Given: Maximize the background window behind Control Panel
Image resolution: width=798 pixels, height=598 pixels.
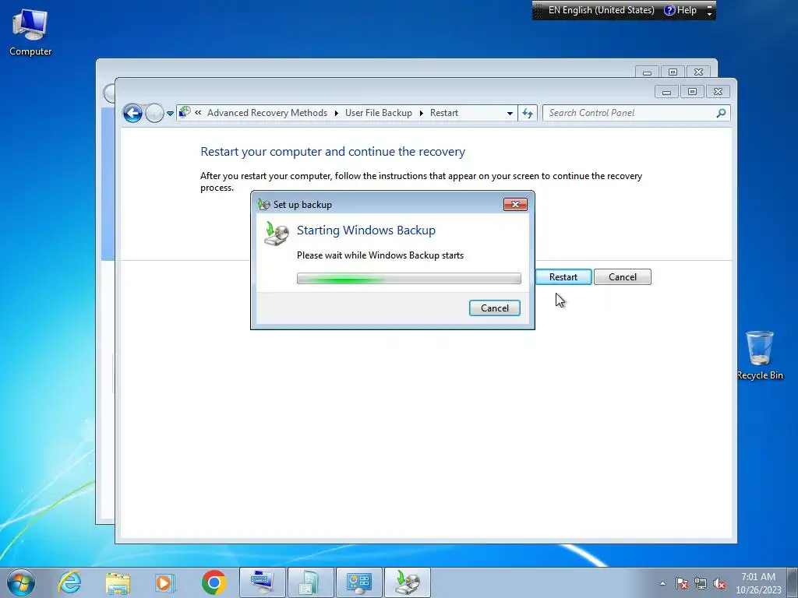Looking at the screenshot, I should click(673, 72).
